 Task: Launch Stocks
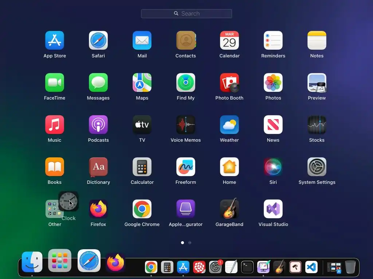(x=317, y=125)
